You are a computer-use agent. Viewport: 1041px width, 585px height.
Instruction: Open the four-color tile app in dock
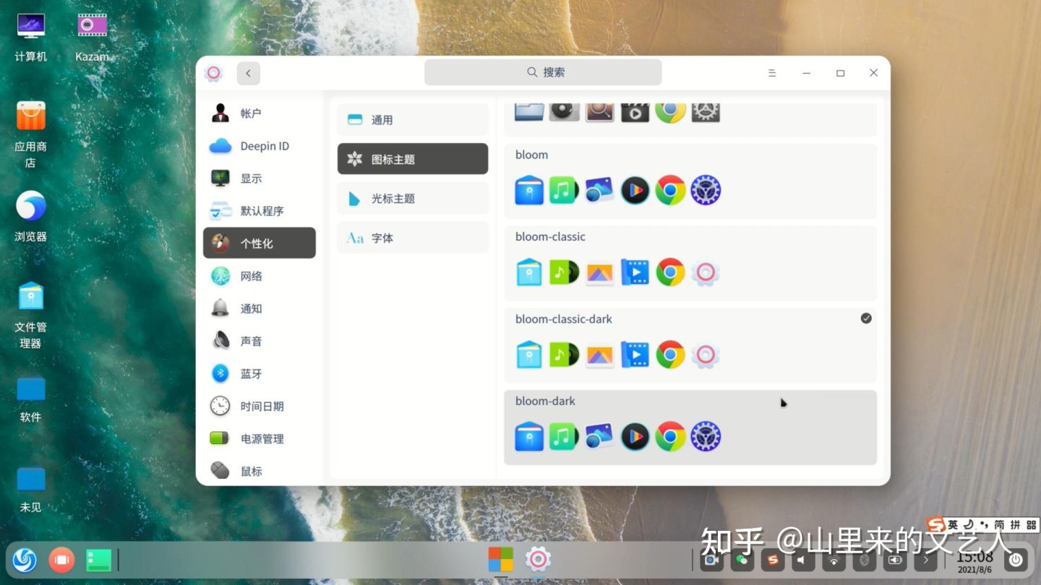pos(500,560)
